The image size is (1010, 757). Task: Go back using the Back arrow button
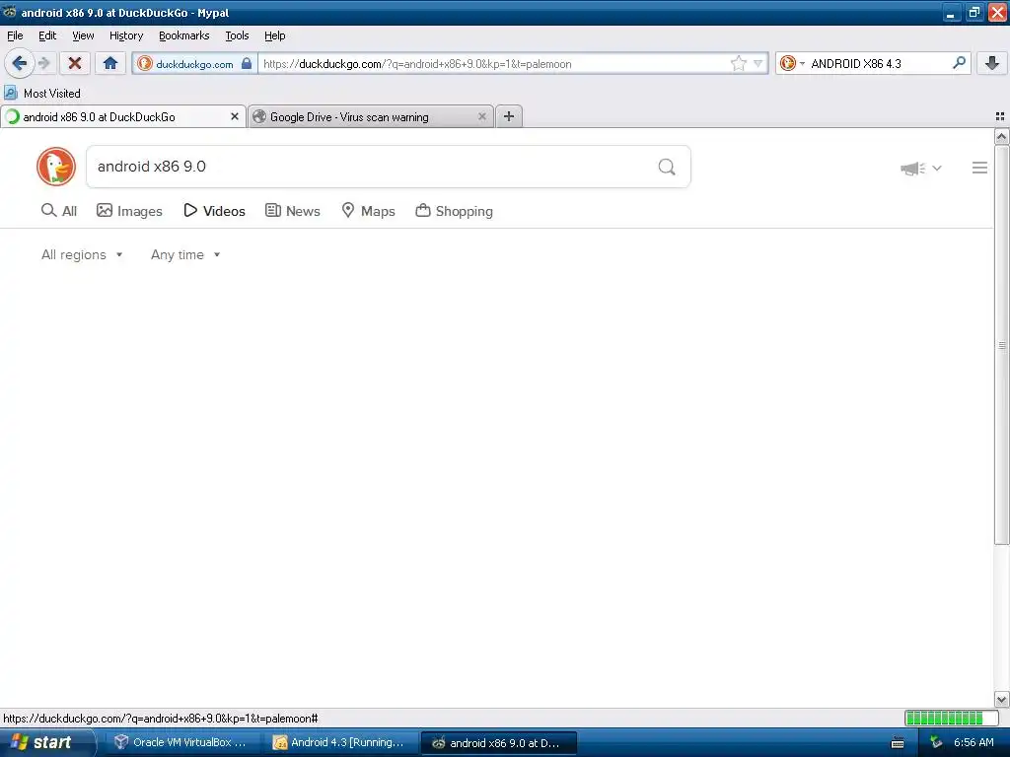(x=20, y=63)
